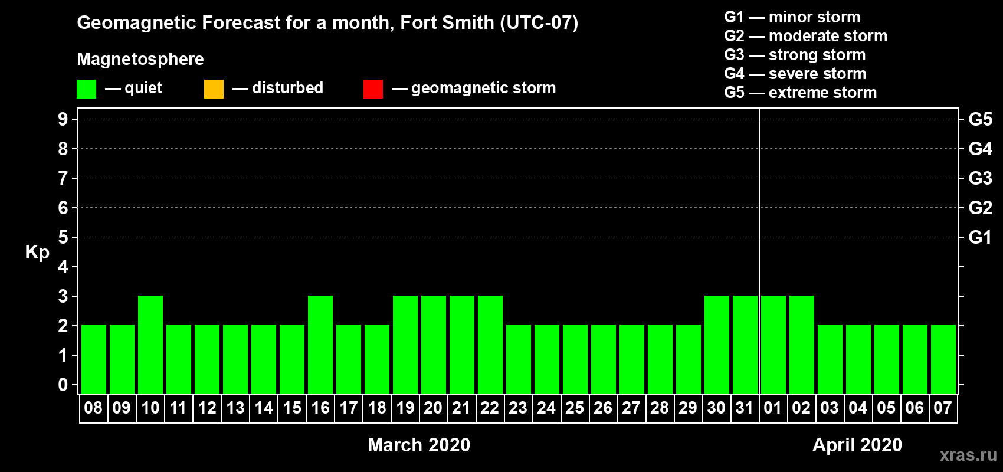Click date cell 14 on the axis
This screenshot has width=1003, height=472.
pos(263,408)
